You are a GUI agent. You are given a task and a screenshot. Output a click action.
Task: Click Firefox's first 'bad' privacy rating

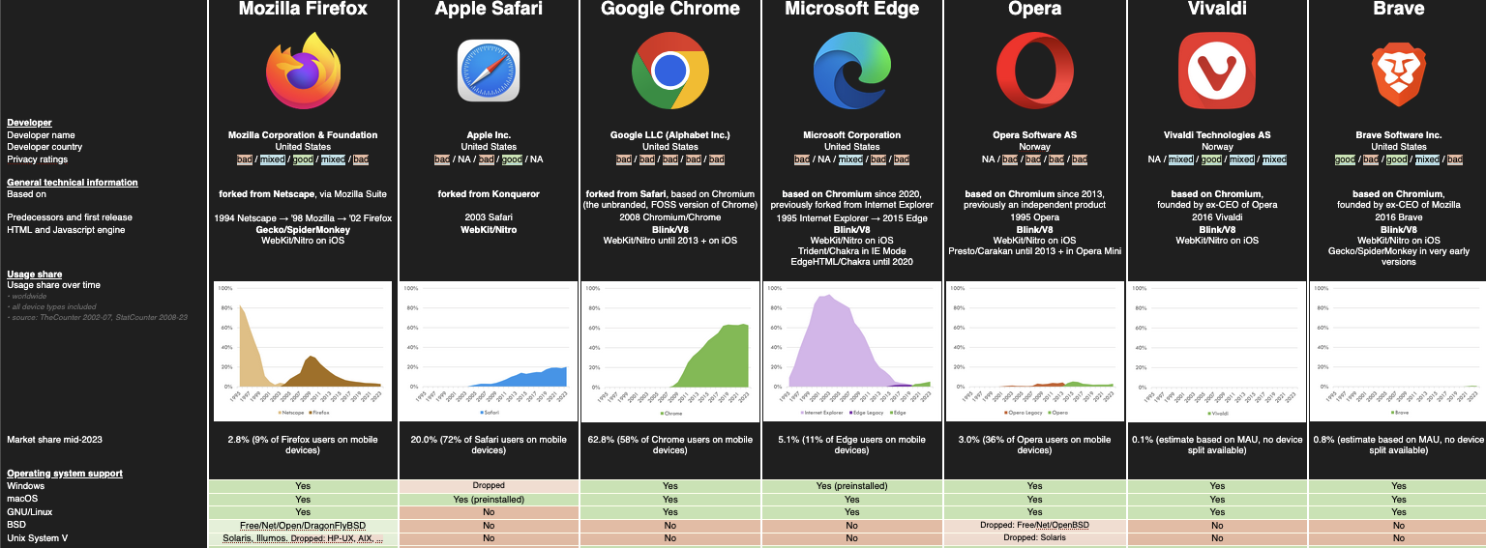247,159
